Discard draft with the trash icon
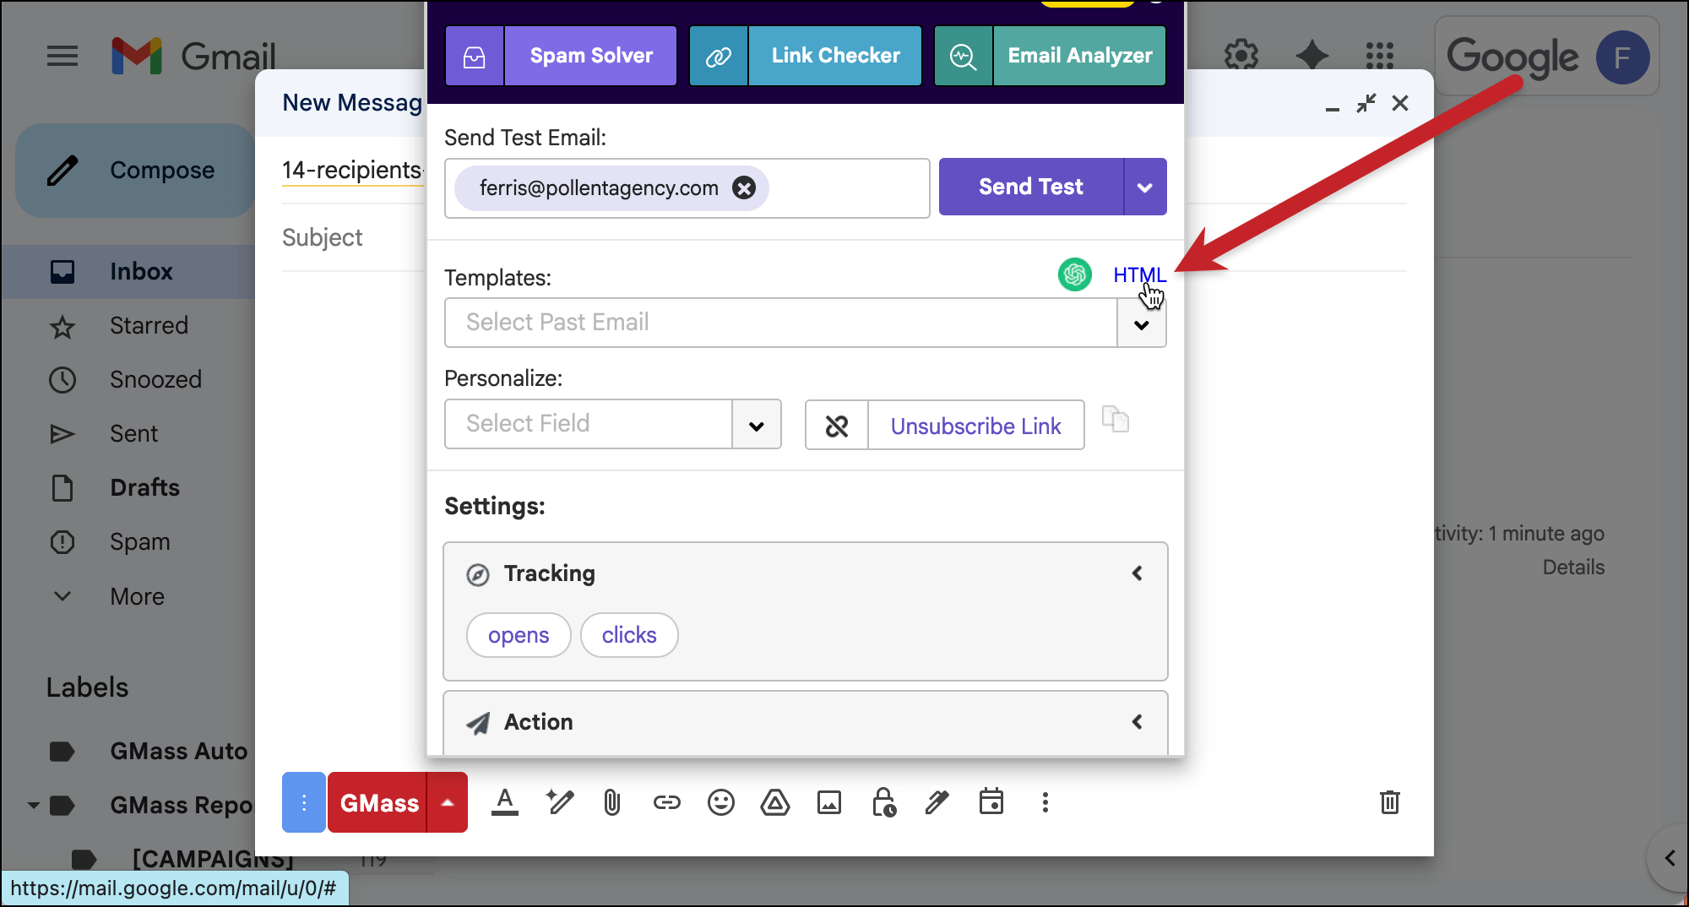 point(1389,802)
